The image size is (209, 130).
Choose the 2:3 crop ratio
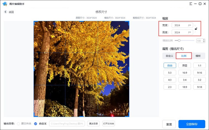click(x=170, y=87)
